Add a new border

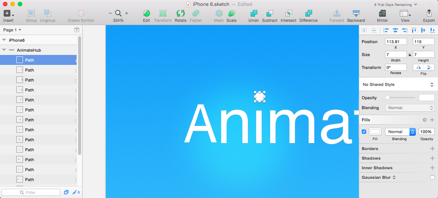pyautogui.click(x=432, y=149)
